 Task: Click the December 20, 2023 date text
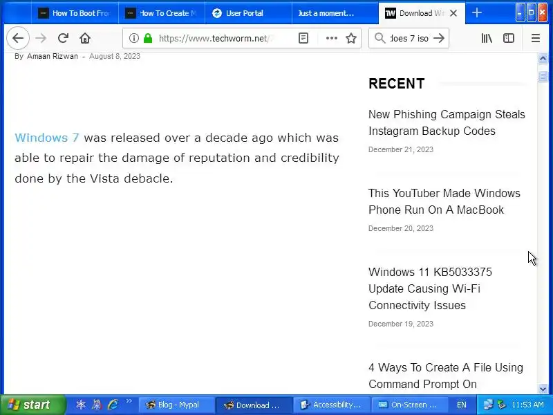401,228
